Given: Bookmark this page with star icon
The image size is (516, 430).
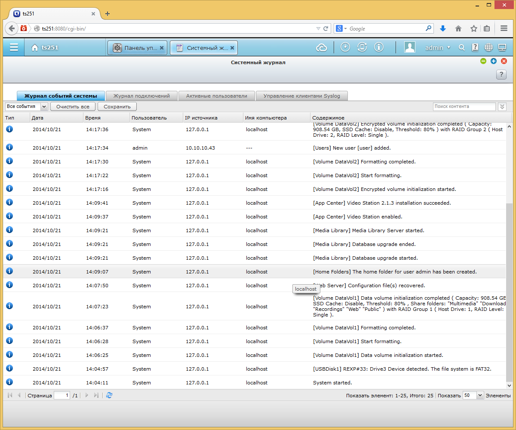Looking at the screenshot, I should (473, 28).
